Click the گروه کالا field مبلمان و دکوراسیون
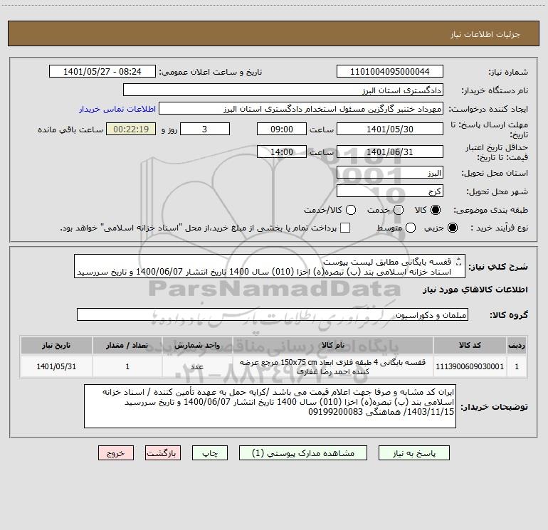548x530 pixels. (273, 314)
